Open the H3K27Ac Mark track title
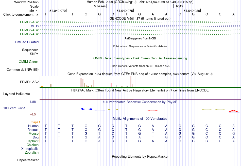The height and width of the screenshot is (166, 241). point(140,90)
